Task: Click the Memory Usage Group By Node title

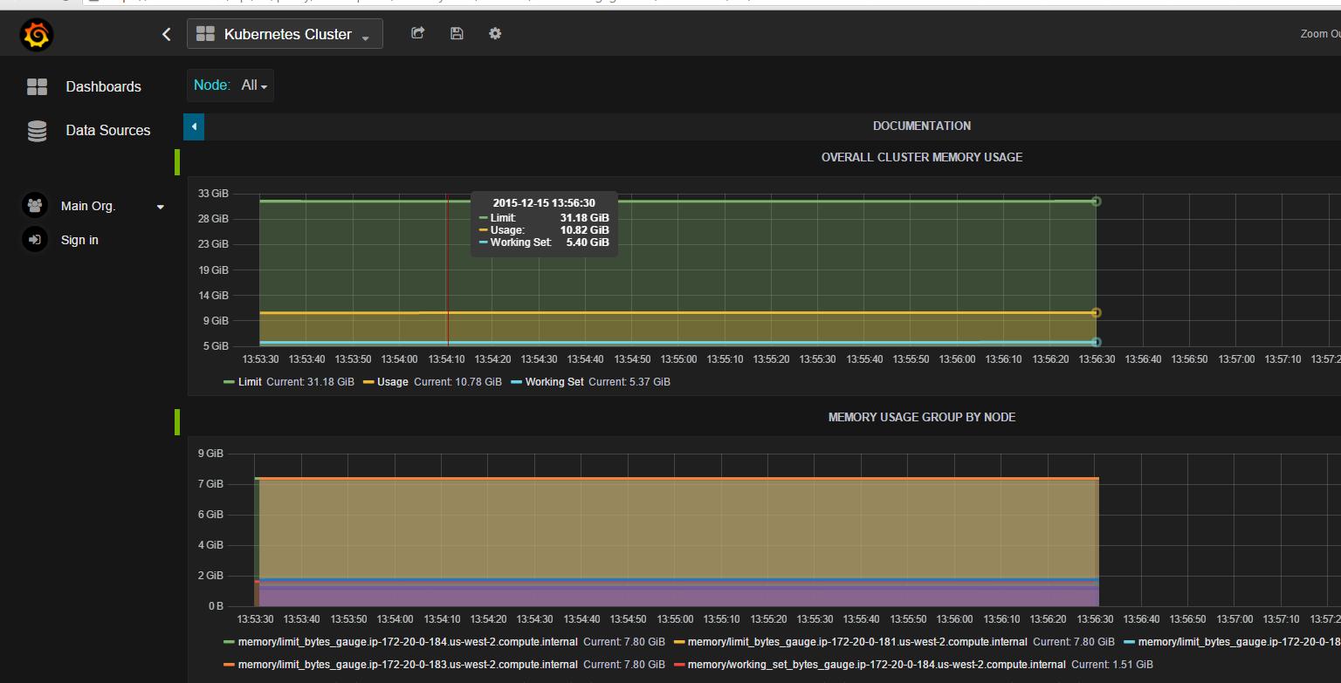Action: (922, 417)
